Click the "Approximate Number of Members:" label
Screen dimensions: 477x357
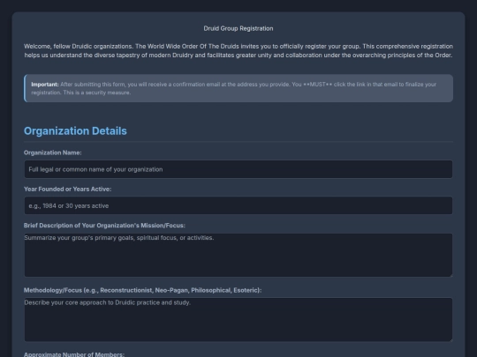(x=74, y=354)
